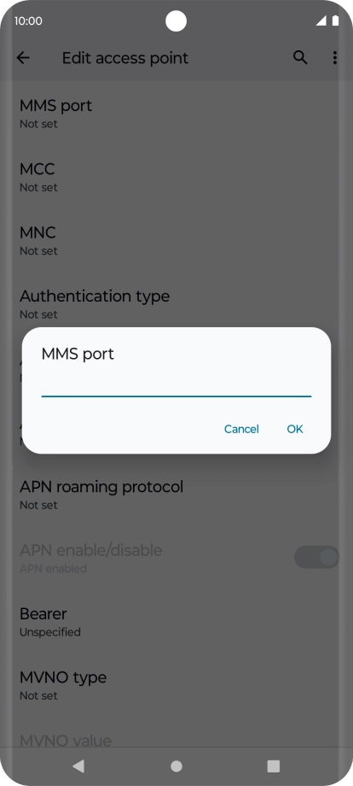Tap the Android home circle button
353x786 pixels.
coord(176,766)
